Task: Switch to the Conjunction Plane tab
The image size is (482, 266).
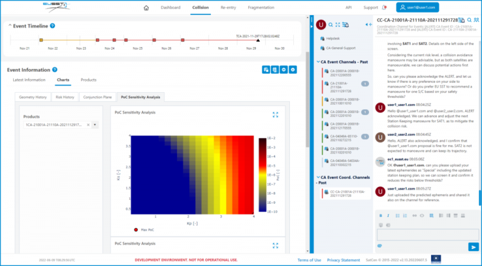Action: pos(97,97)
